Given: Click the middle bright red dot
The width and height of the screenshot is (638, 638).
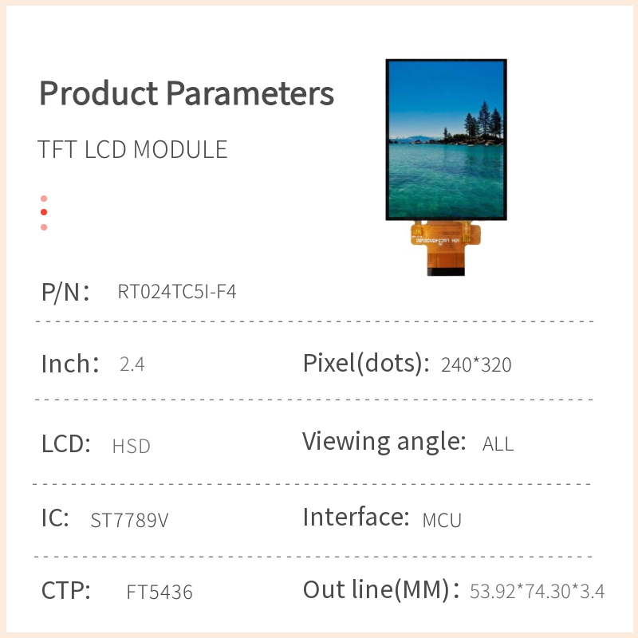Looking at the screenshot, I should click(44, 212).
